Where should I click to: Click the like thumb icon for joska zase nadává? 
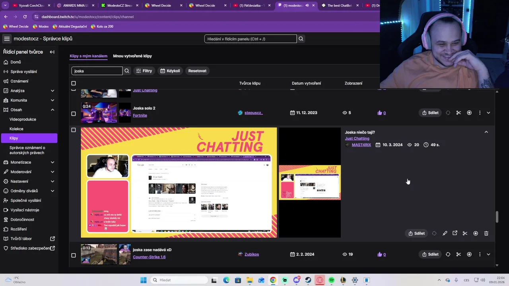pos(380,254)
